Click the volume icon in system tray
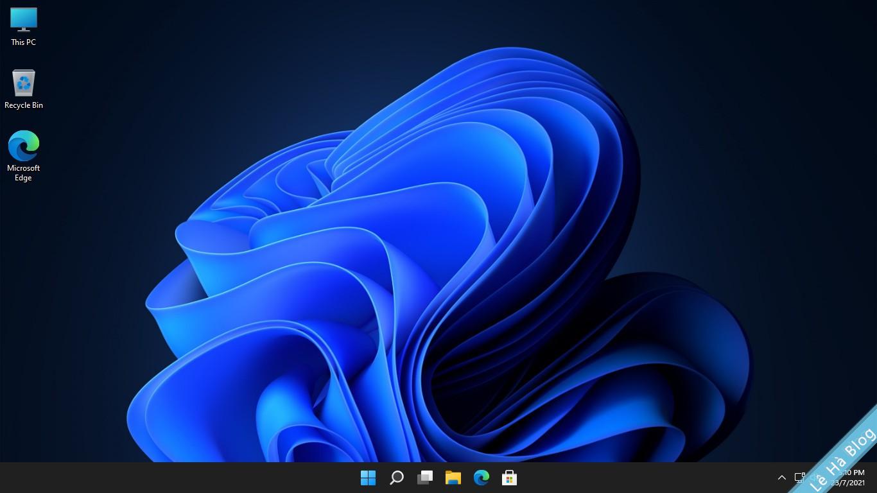This screenshot has height=493, width=877. (814, 478)
